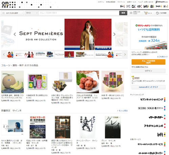The height and width of the screenshot is (155, 169).
Task: Open SEIBU SOGO e.デパート sidebar link
Action: pos(151,108)
